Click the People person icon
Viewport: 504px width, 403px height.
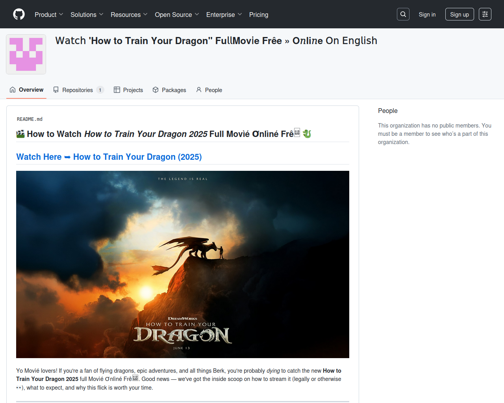point(199,90)
